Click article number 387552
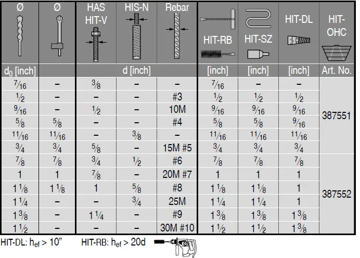The image size is (360, 258). pos(337,194)
